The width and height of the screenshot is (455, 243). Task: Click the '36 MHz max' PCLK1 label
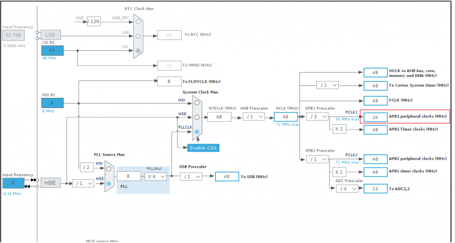[347, 119]
